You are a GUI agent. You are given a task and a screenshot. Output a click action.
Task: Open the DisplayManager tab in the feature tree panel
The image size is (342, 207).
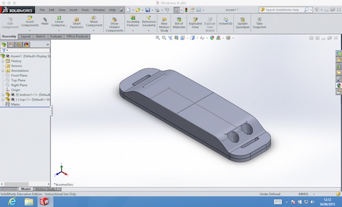click(26, 44)
